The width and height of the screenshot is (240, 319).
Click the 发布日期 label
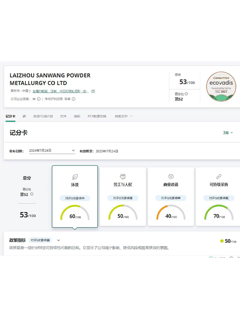(17, 151)
